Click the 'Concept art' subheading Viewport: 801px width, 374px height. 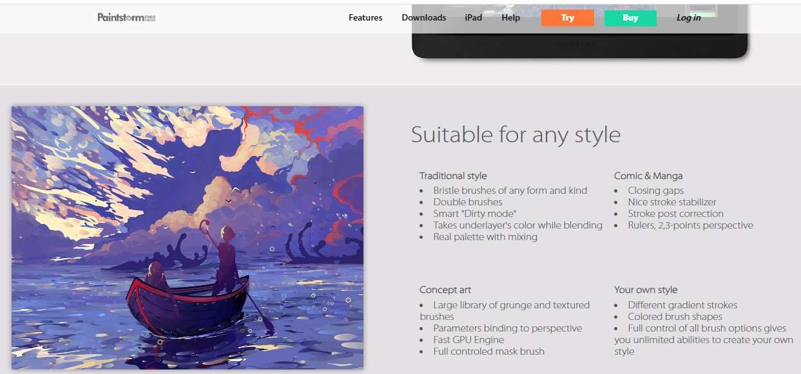click(445, 290)
